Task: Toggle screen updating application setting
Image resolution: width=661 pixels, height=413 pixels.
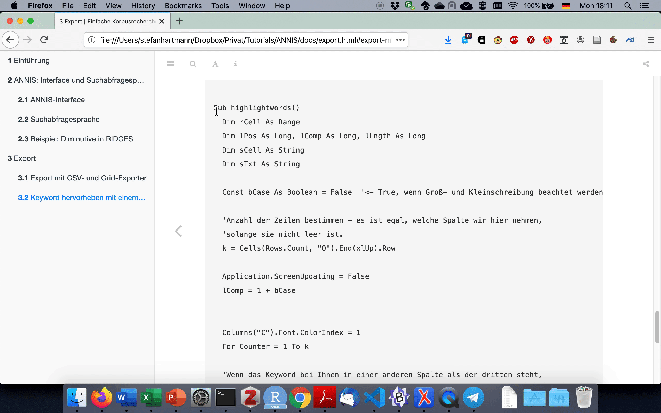Action: click(x=296, y=276)
